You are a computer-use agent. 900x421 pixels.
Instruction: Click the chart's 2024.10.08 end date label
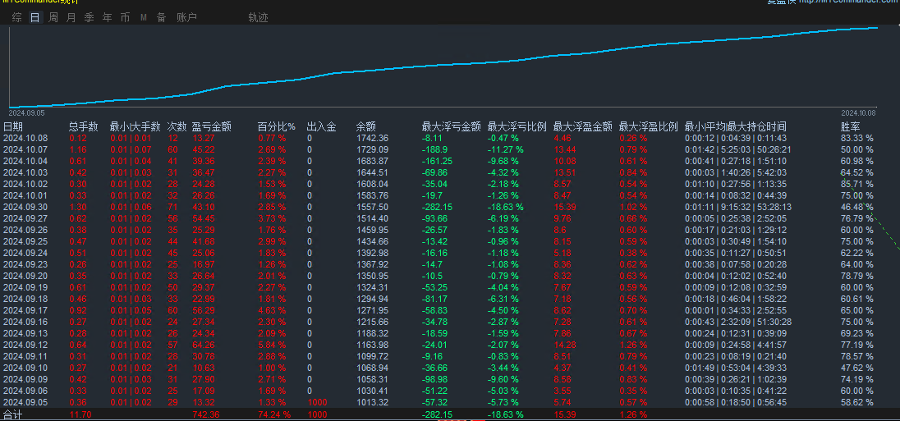click(859, 112)
